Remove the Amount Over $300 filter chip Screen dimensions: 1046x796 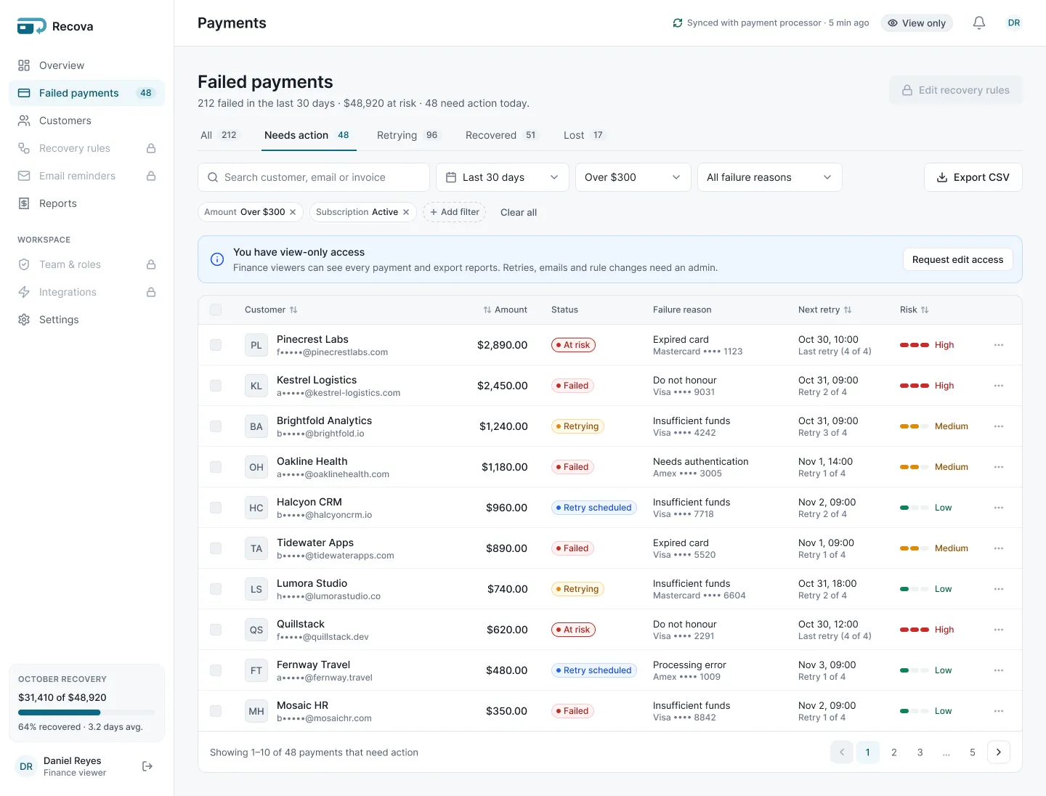(293, 212)
